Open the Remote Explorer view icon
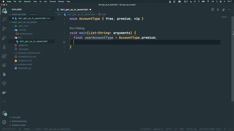Image resolution: width=234 pixels, height=131 pixels. coord(4,65)
